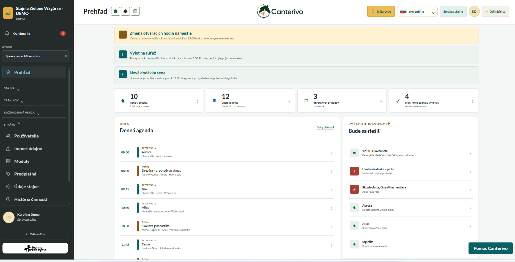Click the red check icon for Skontrolujte Atlas
Screen dimensions: 515x262
(x=354, y=189)
